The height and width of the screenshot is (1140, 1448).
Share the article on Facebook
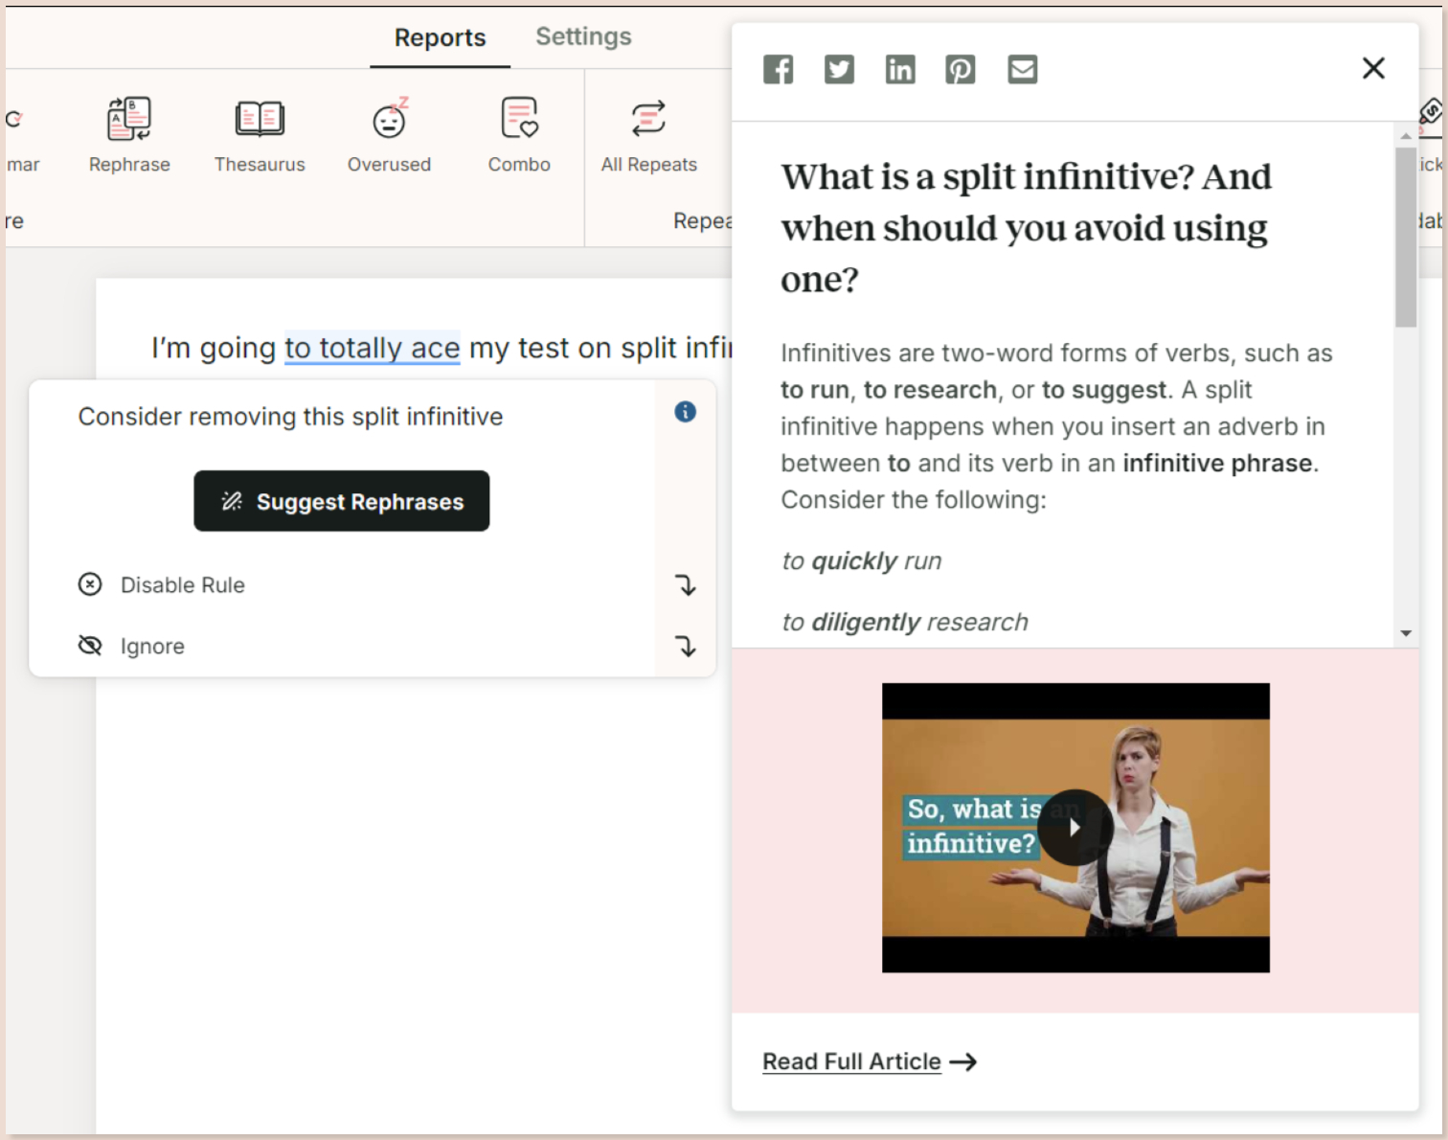tap(778, 68)
